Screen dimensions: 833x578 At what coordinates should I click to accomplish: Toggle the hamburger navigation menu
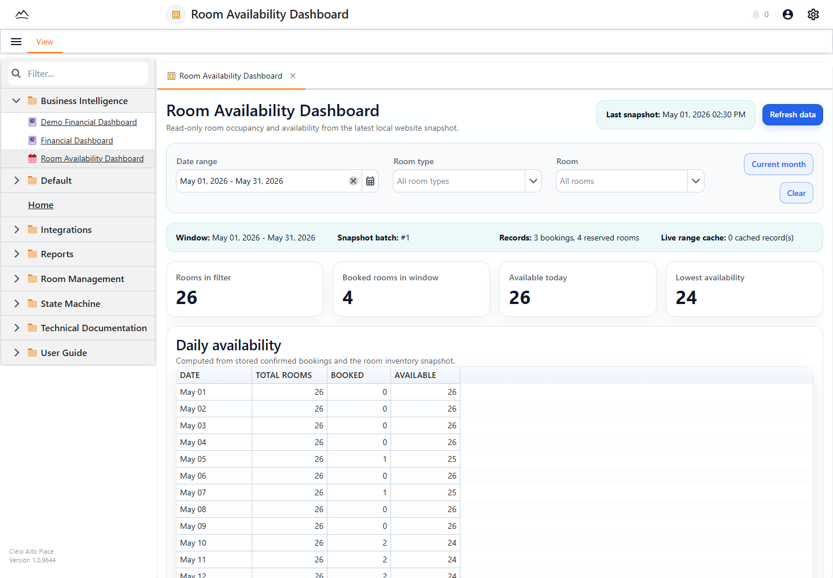[x=16, y=42]
